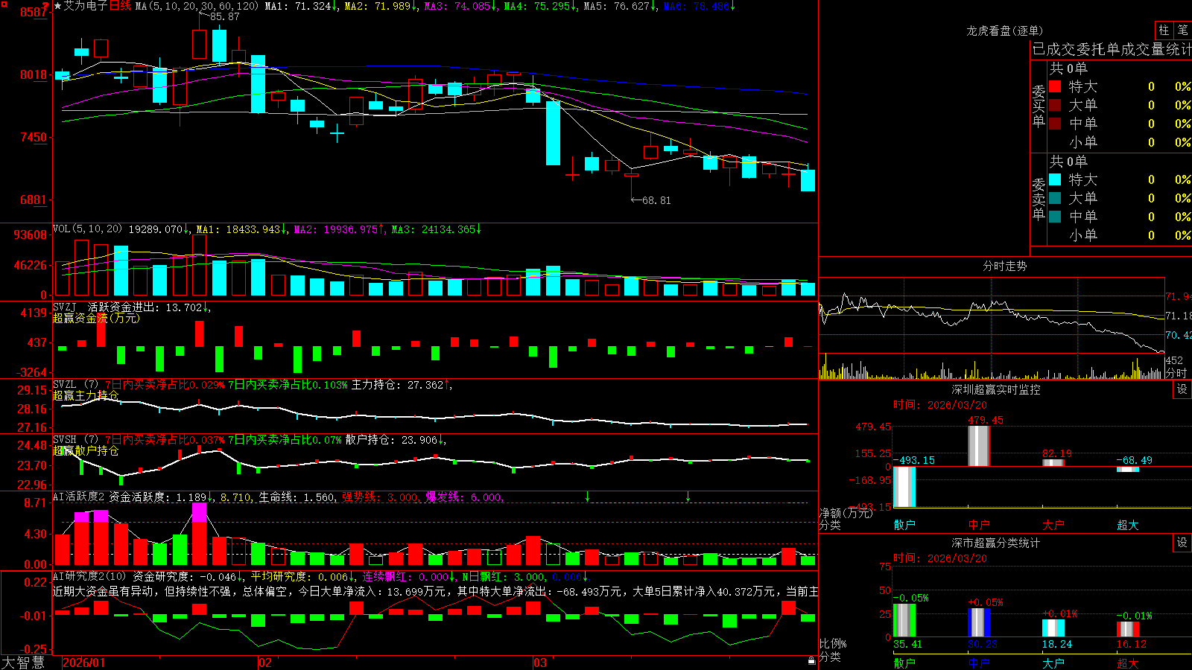Click the 超赢资金流(万元) label
Screen dimensions: 1192x670
coord(96,319)
